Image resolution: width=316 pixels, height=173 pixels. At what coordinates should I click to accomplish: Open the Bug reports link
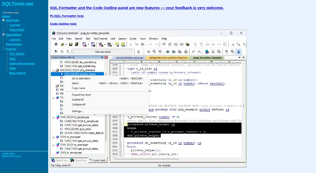coord(17,73)
